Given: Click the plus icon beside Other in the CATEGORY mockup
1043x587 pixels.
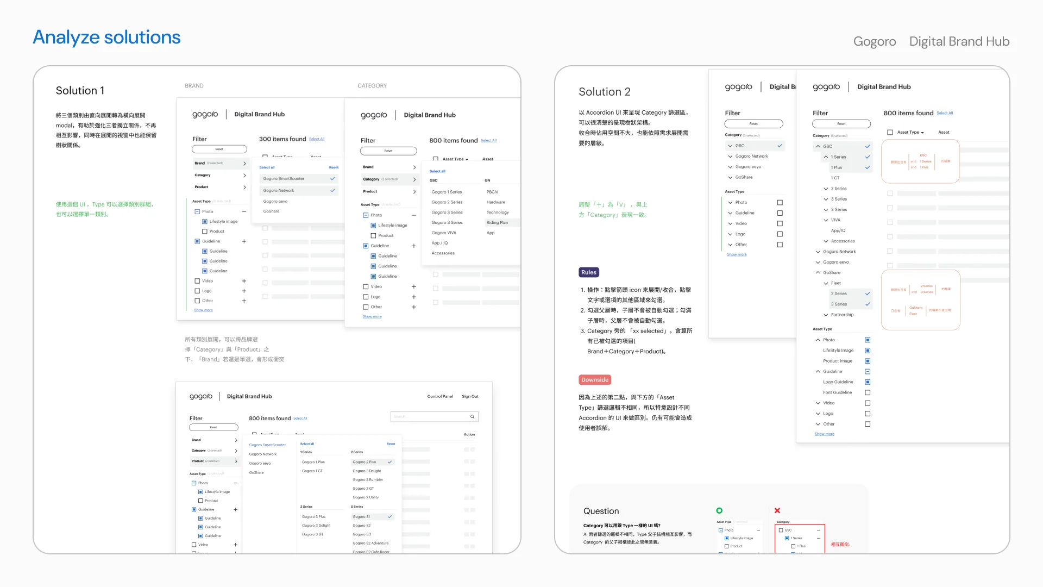Looking at the screenshot, I should click(x=414, y=307).
